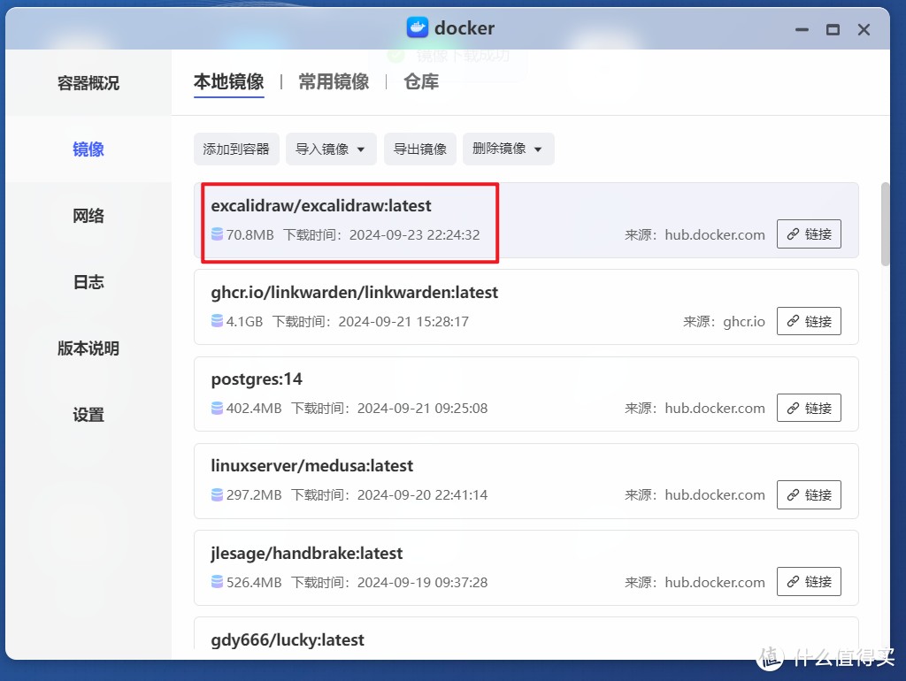
Task: Select 设置 in the sidebar
Action: click(88, 414)
